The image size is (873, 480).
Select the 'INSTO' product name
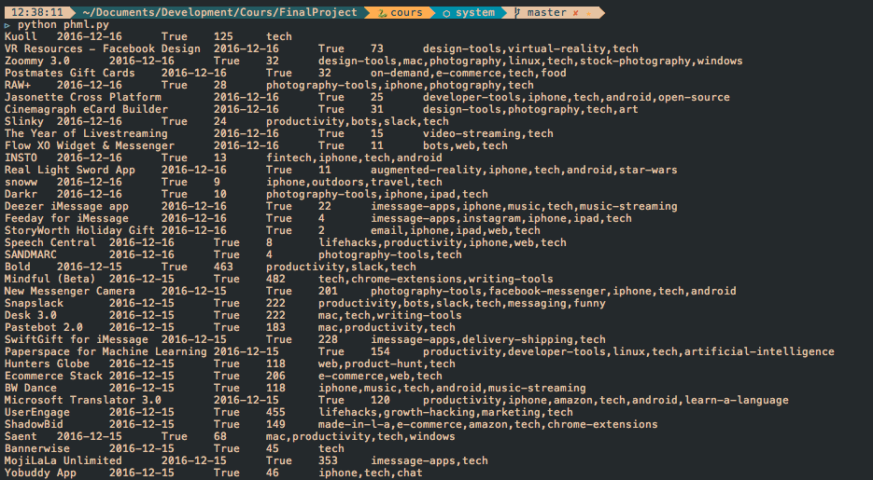click(x=21, y=158)
